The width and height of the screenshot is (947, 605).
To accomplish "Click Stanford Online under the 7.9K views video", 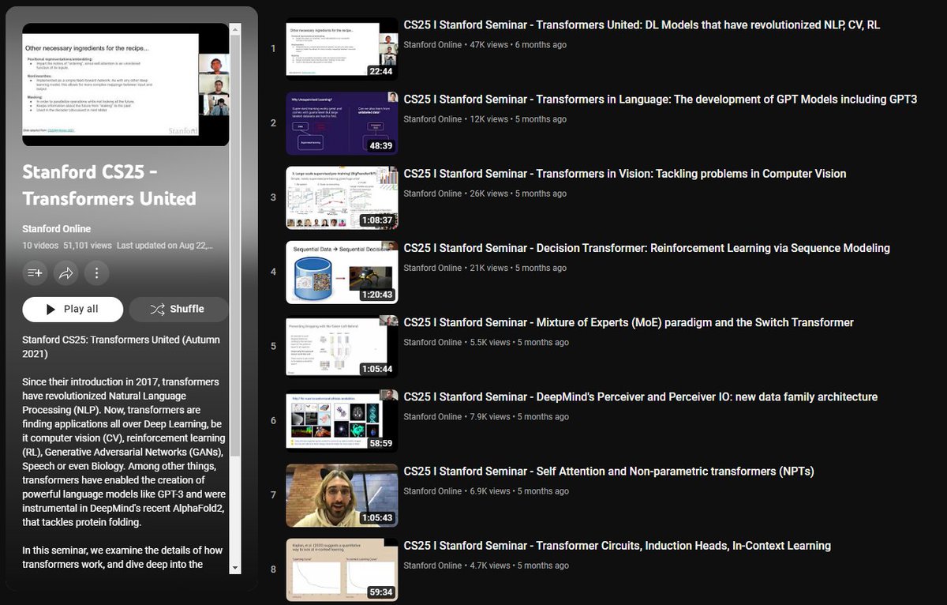I will [x=432, y=417].
